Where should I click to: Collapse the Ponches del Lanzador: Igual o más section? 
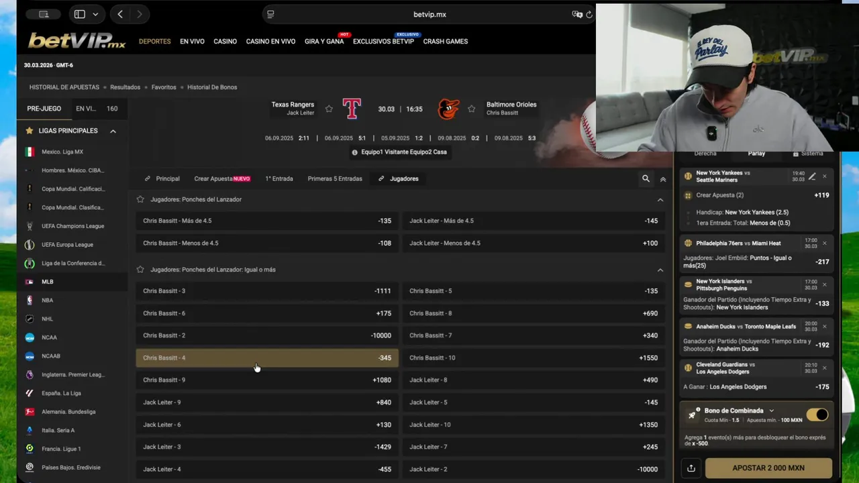click(x=660, y=270)
